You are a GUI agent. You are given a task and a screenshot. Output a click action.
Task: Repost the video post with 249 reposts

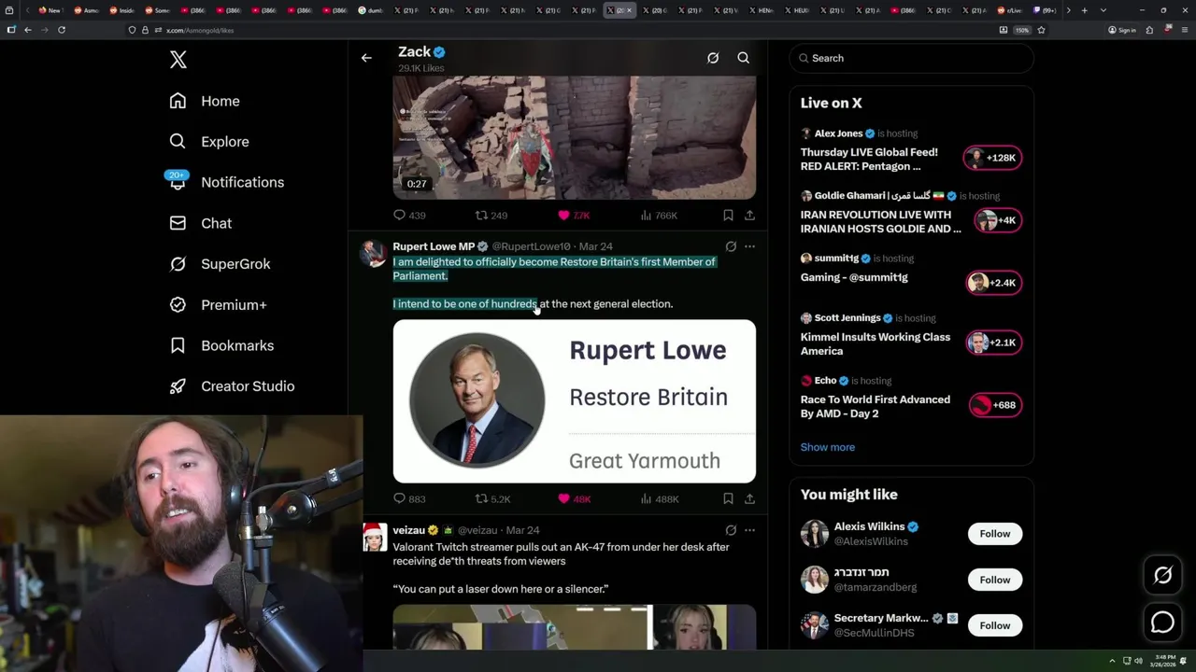491,216
